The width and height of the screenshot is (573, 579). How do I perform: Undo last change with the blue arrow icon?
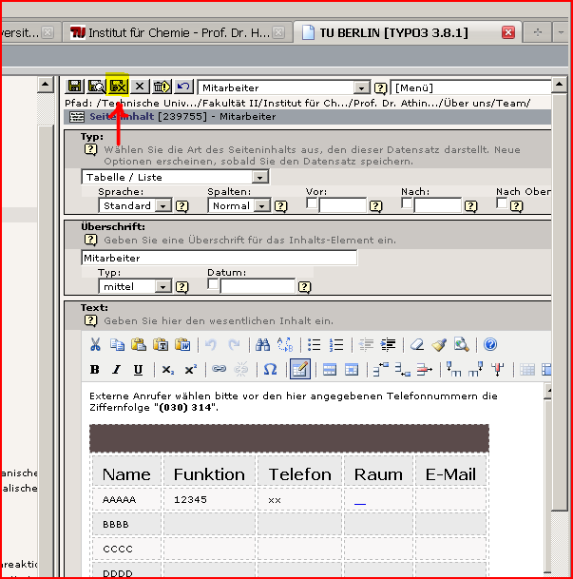click(x=183, y=87)
